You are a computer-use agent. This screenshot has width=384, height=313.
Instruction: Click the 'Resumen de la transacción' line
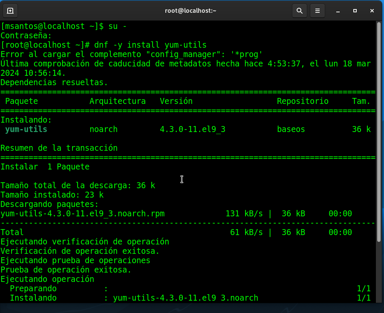click(59, 148)
